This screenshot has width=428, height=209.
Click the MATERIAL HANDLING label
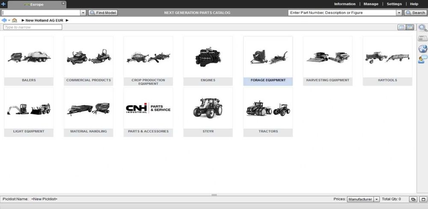click(89, 131)
